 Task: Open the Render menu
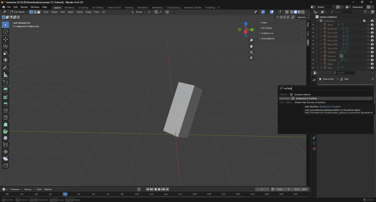pyautogui.click(x=24, y=7)
